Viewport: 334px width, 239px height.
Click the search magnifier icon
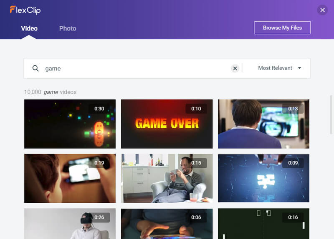35,68
